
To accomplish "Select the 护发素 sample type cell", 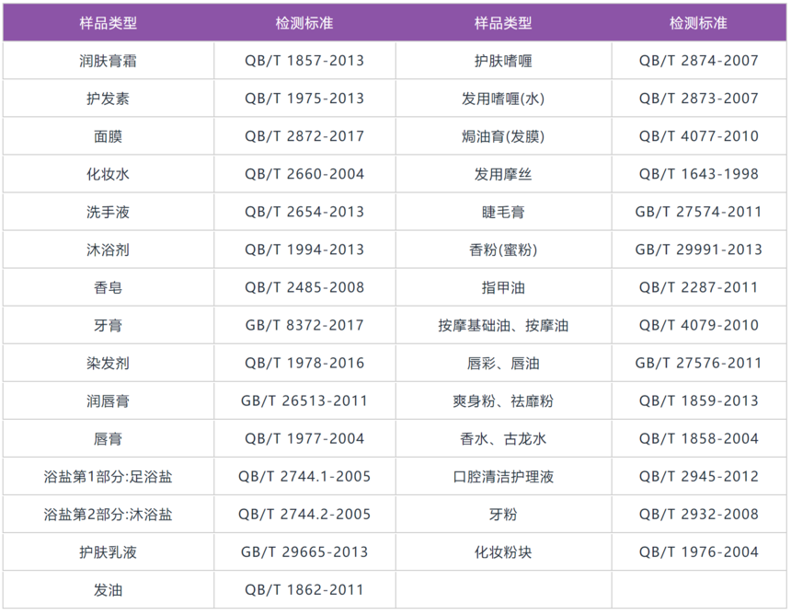I will (108, 99).
